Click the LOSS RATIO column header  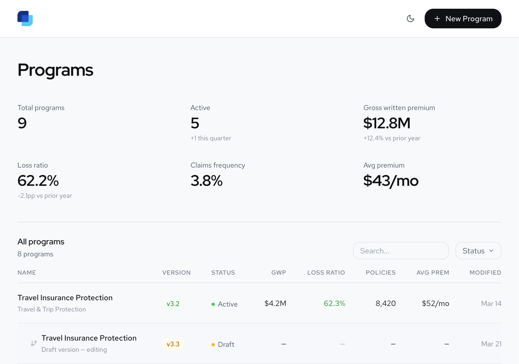(326, 272)
